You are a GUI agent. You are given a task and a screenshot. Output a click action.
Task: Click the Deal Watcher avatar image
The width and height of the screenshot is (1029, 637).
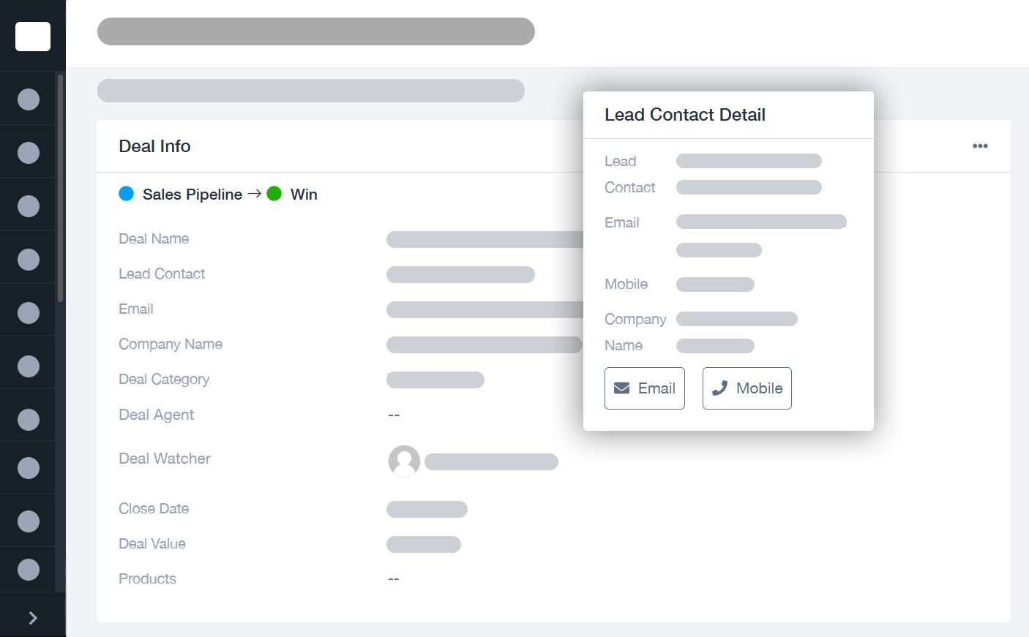404,461
